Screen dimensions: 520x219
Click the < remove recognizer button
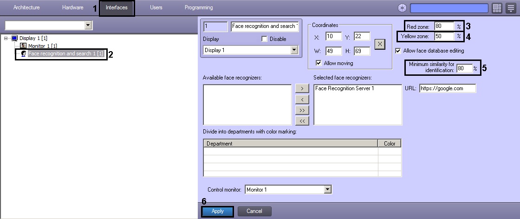[302, 99]
